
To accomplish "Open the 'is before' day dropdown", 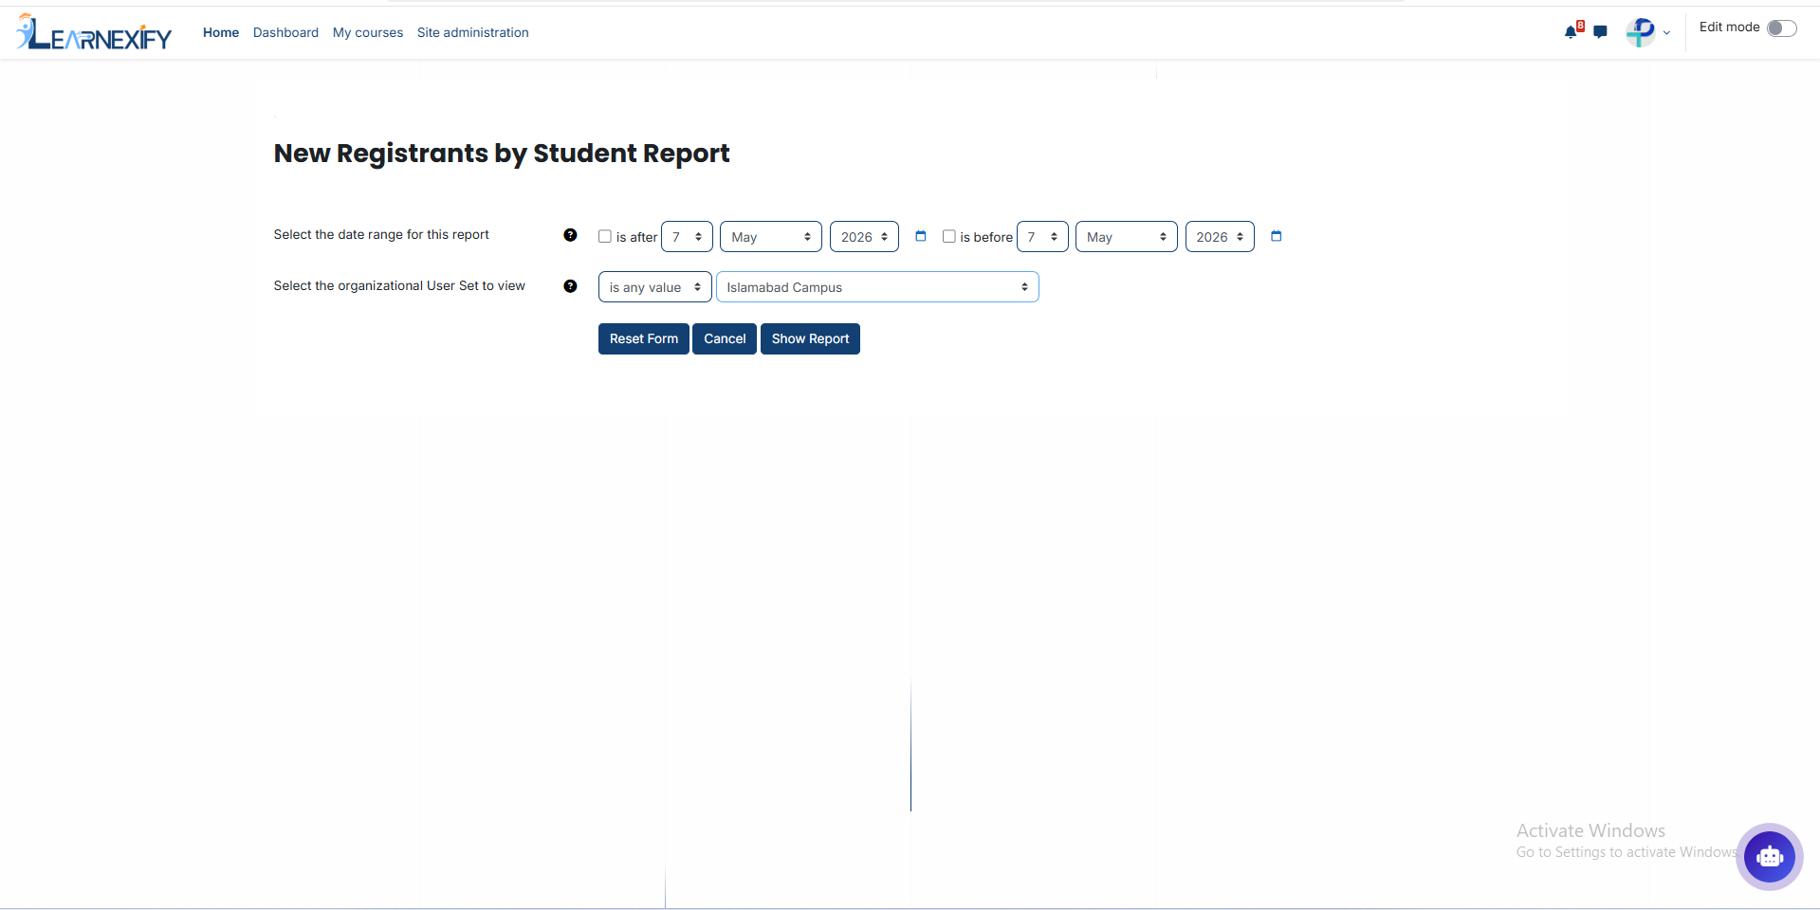I will (1042, 237).
